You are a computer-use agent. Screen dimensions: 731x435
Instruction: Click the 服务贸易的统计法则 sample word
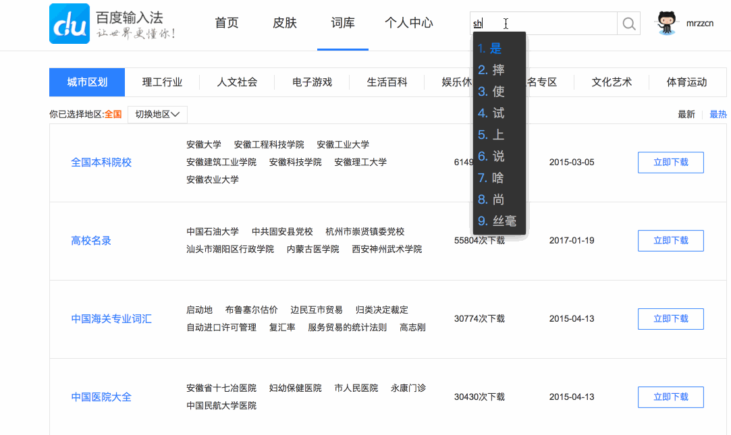point(348,327)
